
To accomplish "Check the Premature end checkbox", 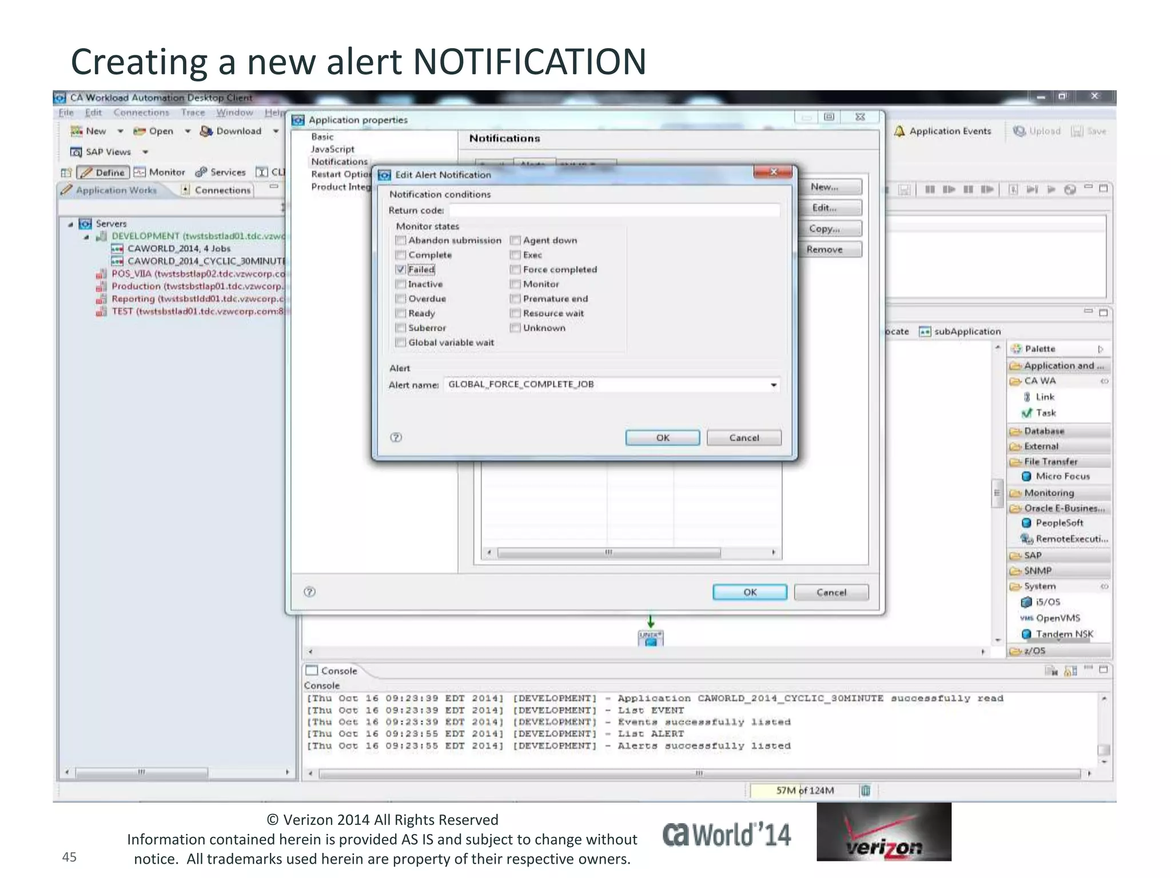I will click(516, 299).
